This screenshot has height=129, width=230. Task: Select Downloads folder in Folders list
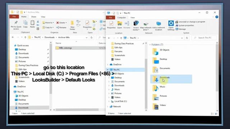click(x=171, y=79)
